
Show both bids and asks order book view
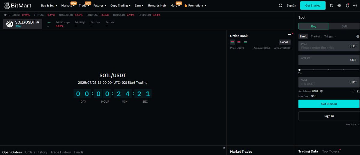pyautogui.click(x=232, y=42)
